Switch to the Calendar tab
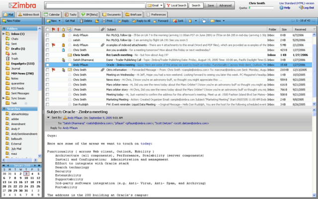The image size is (318, 199). click(x=52, y=14)
